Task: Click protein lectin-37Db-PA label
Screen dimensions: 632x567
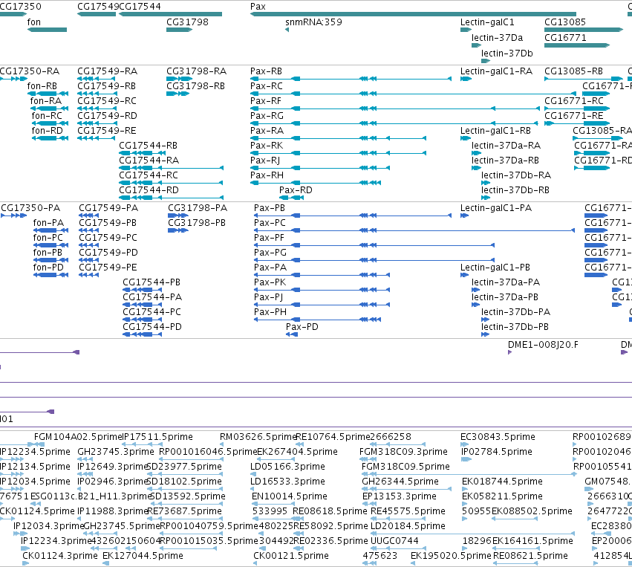Action: click(515, 312)
